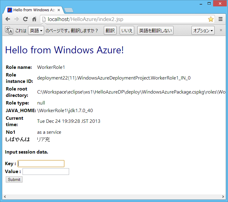Click the tab favicon icon
The height and width of the screenshot is (202, 228).
pos(10,10)
